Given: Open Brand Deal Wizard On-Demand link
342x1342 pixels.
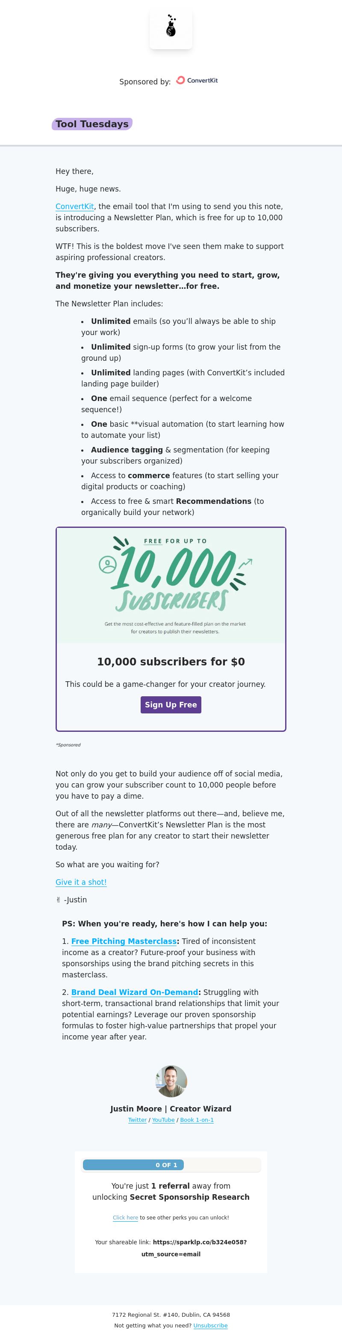Looking at the screenshot, I should (135, 992).
